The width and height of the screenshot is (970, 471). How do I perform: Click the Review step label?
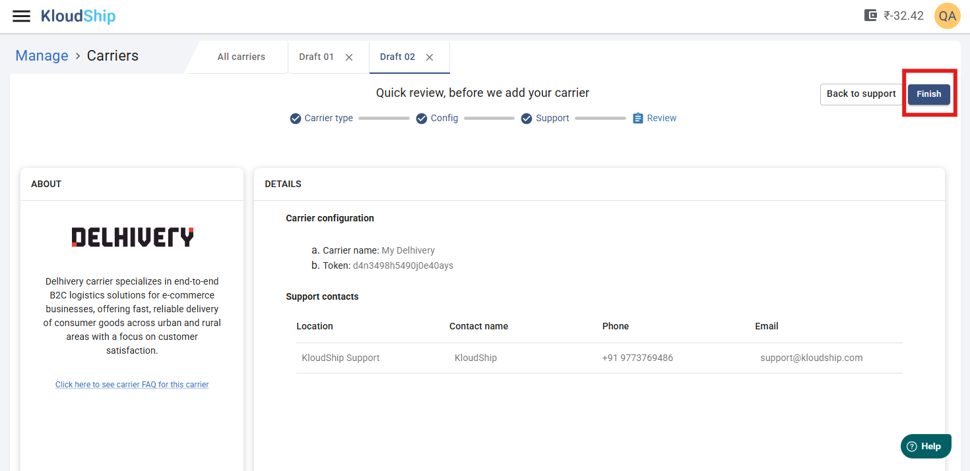point(662,119)
